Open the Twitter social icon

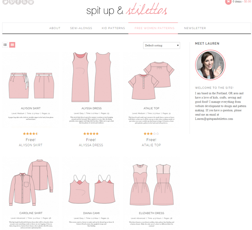pos(5,2)
